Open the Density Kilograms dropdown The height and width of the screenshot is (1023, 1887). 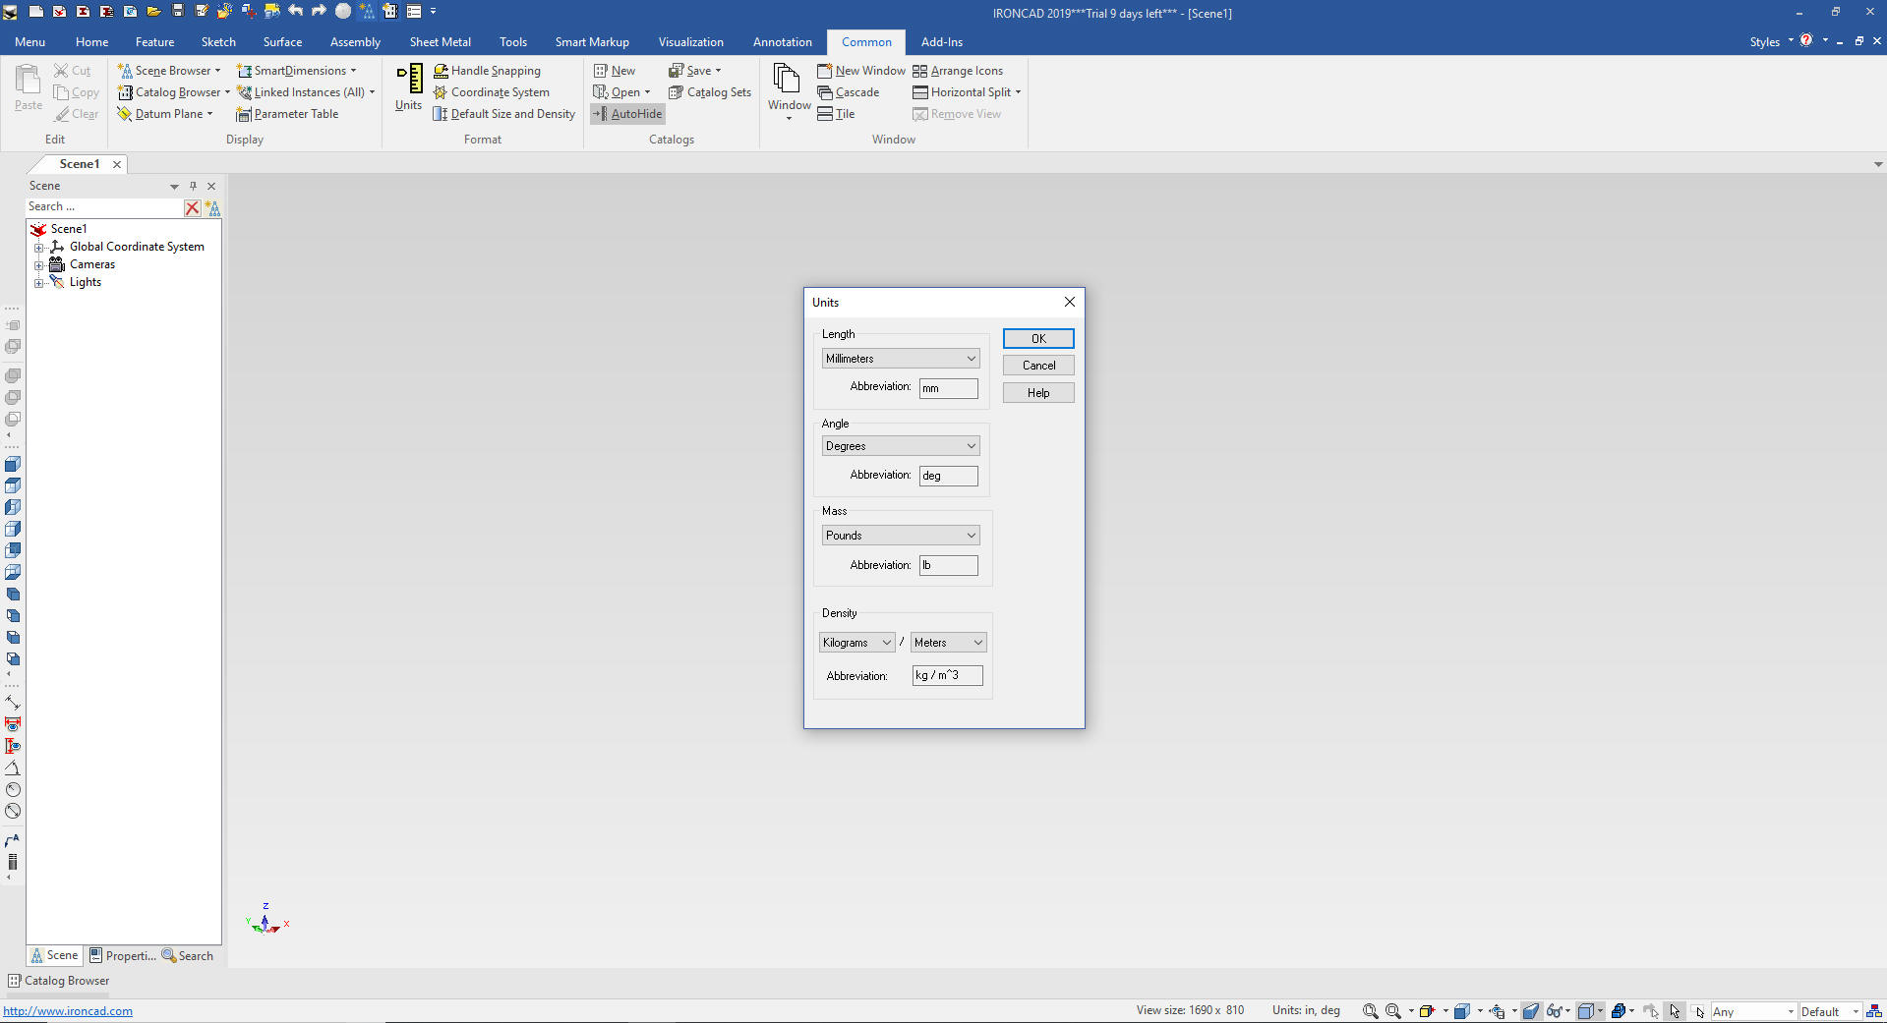856,643
